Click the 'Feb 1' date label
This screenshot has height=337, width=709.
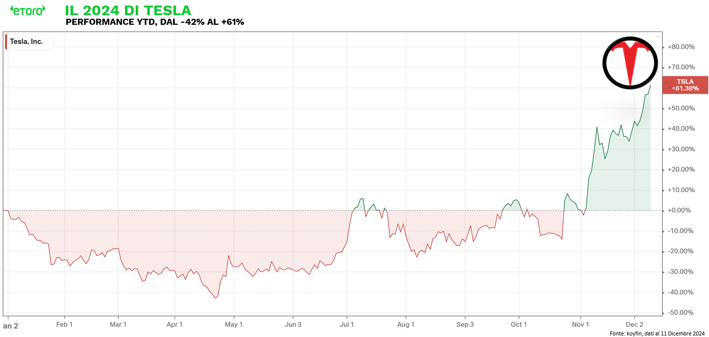coord(64,324)
